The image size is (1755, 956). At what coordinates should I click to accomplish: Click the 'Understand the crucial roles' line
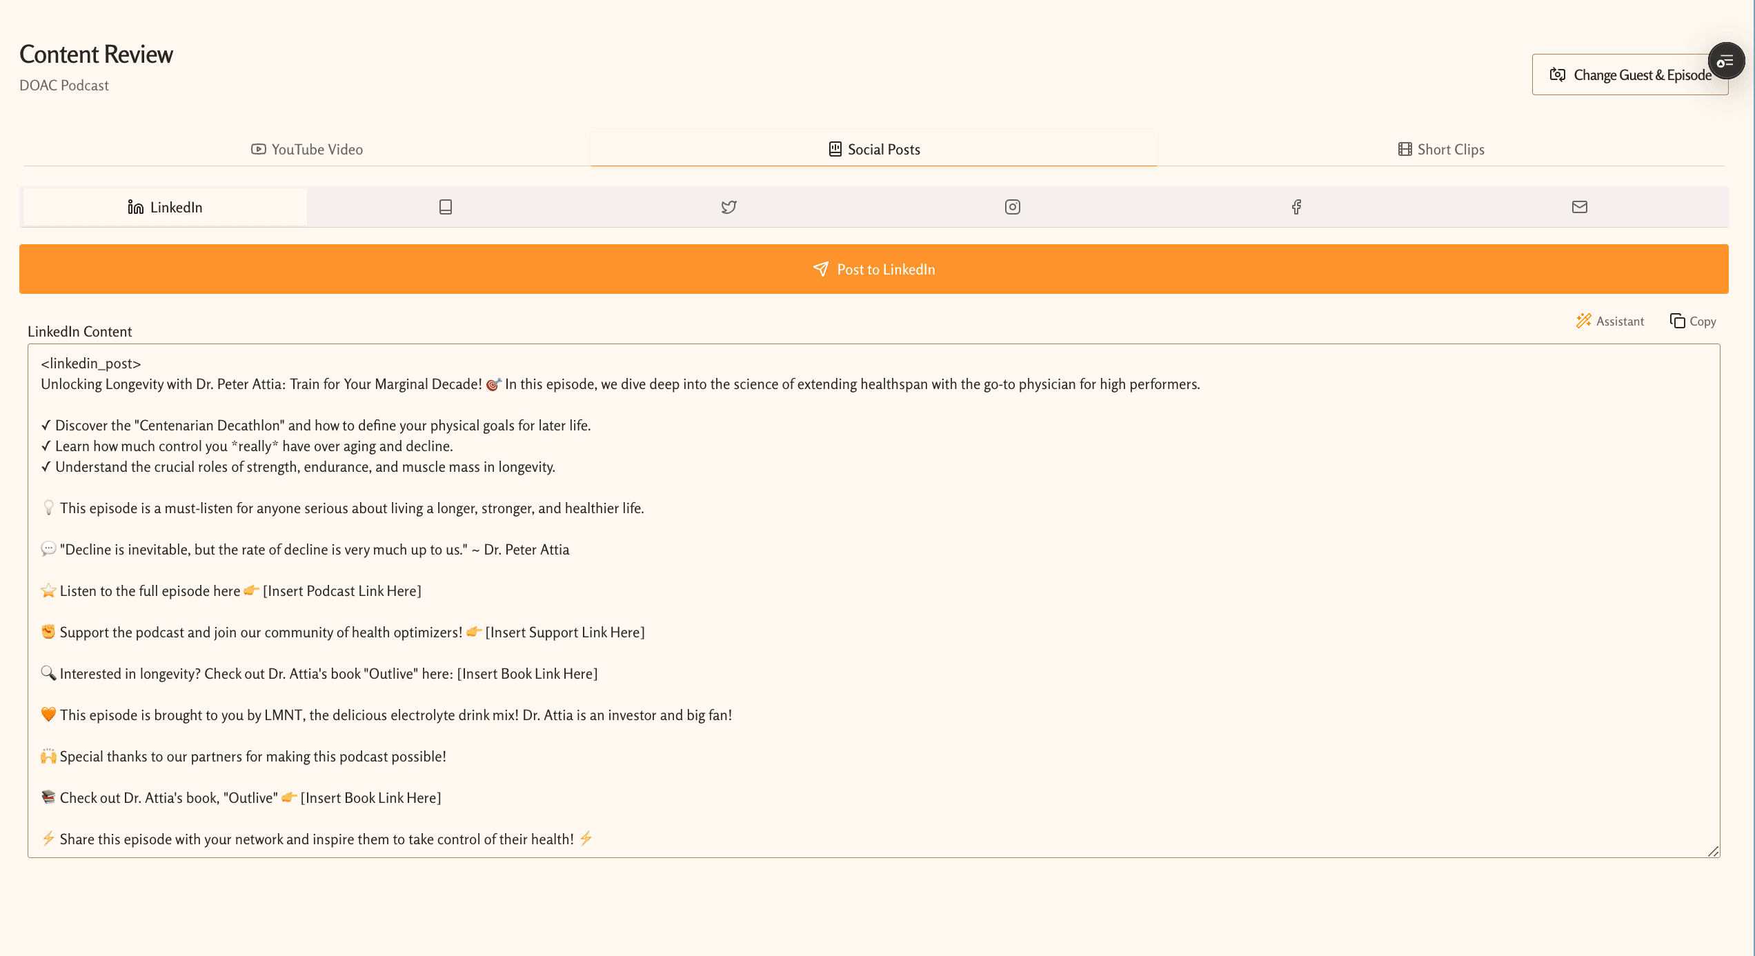pyautogui.click(x=298, y=467)
